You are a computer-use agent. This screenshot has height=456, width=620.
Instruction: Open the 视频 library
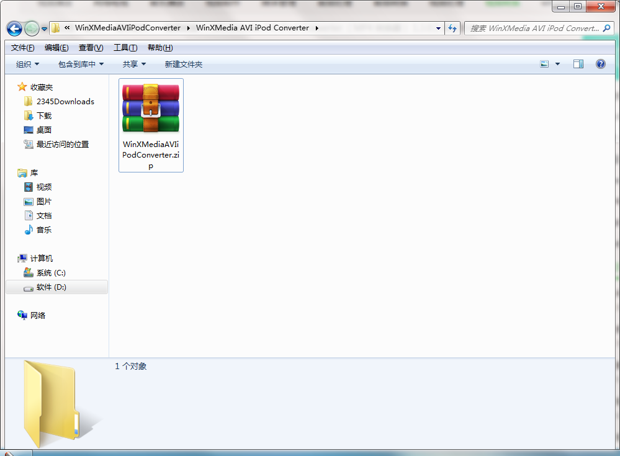tap(44, 187)
